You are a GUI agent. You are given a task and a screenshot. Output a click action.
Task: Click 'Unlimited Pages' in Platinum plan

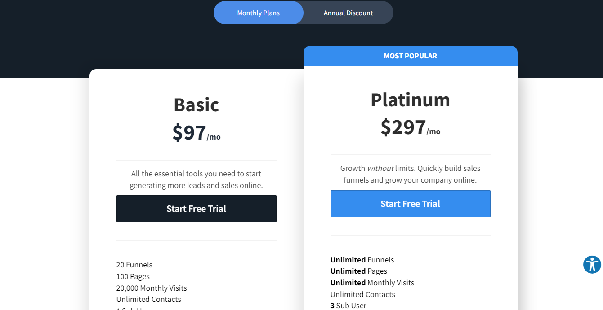click(358, 271)
